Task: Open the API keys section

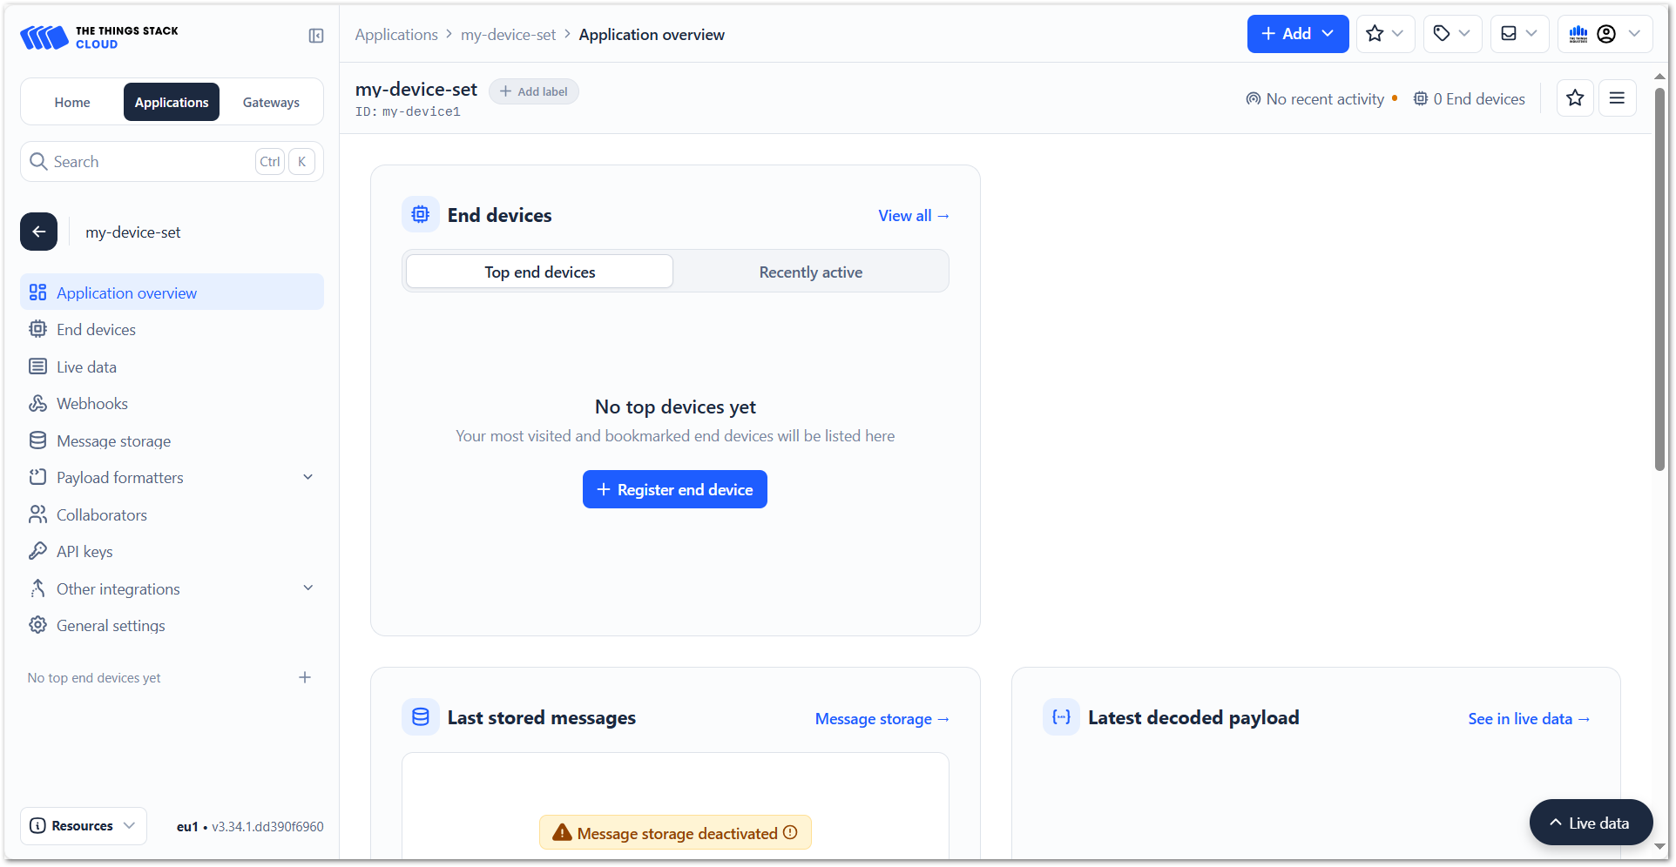Action: coord(84,552)
